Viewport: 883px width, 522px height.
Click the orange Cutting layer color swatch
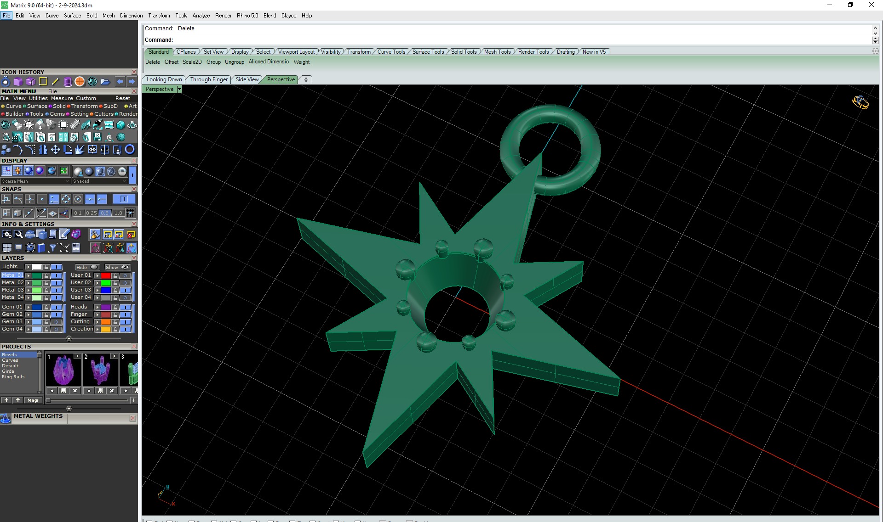(106, 322)
